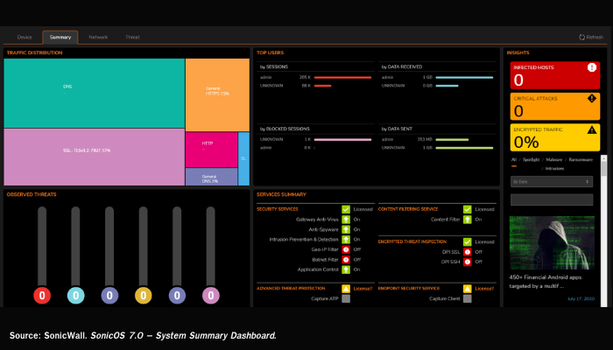
Task: Click the Refresh icon at top right
Action: [x=582, y=37]
